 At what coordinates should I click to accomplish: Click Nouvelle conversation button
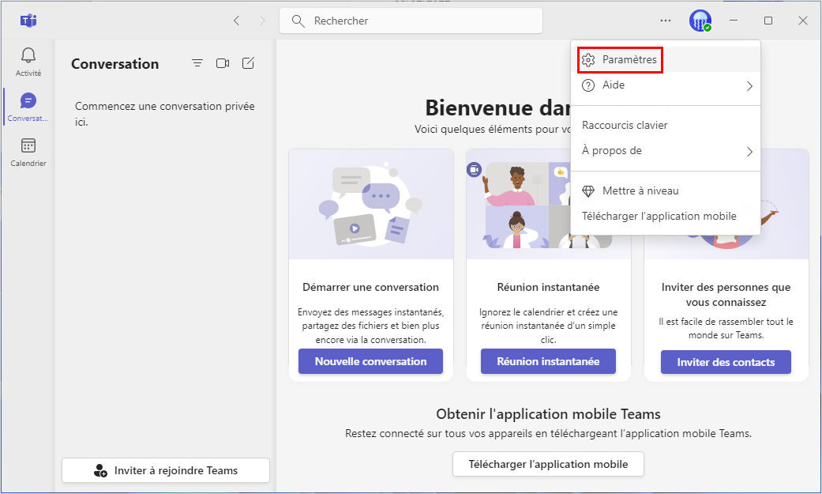(x=370, y=361)
